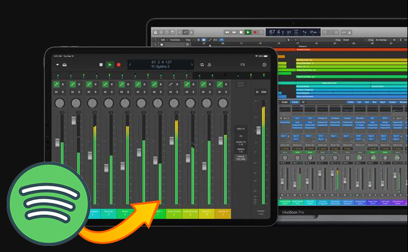Open the key signature field in MacBook LCD
The height and width of the screenshot is (252, 408).
(314, 32)
